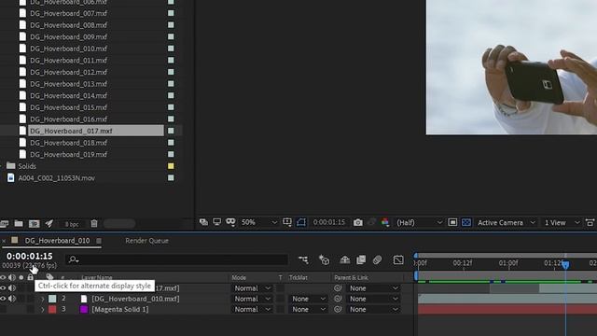Select DG_Hoverboard_012.mxf in project list
This screenshot has height=336, width=597.
[68, 72]
